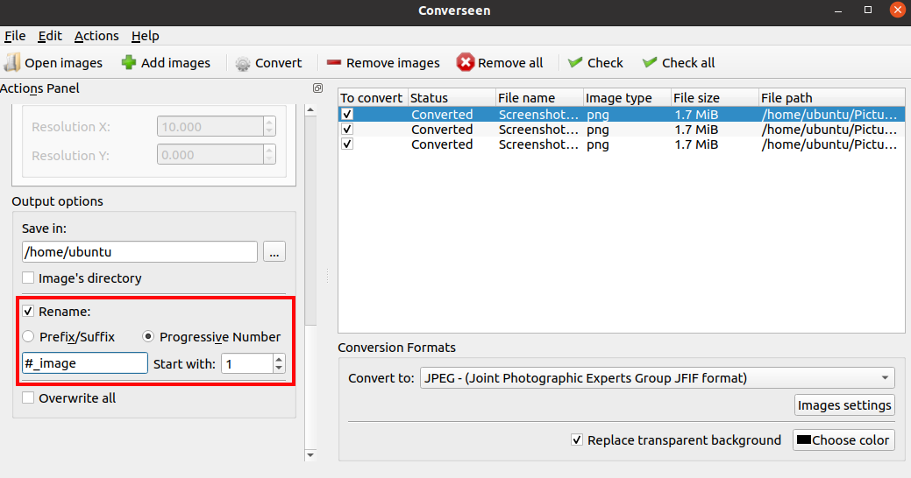Click the Save in path field
This screenshot has width=911, height=478.
pyautogui.click(x=139, y=252)
